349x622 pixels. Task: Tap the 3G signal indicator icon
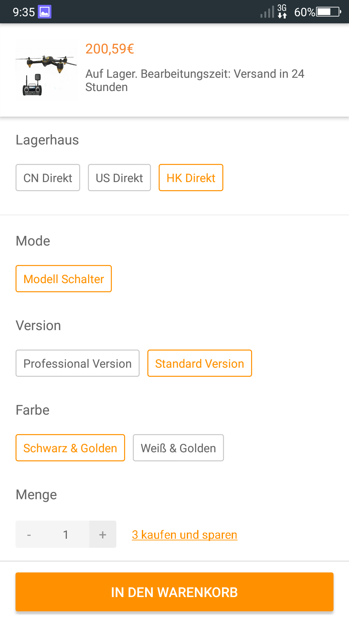click(282, 11)
